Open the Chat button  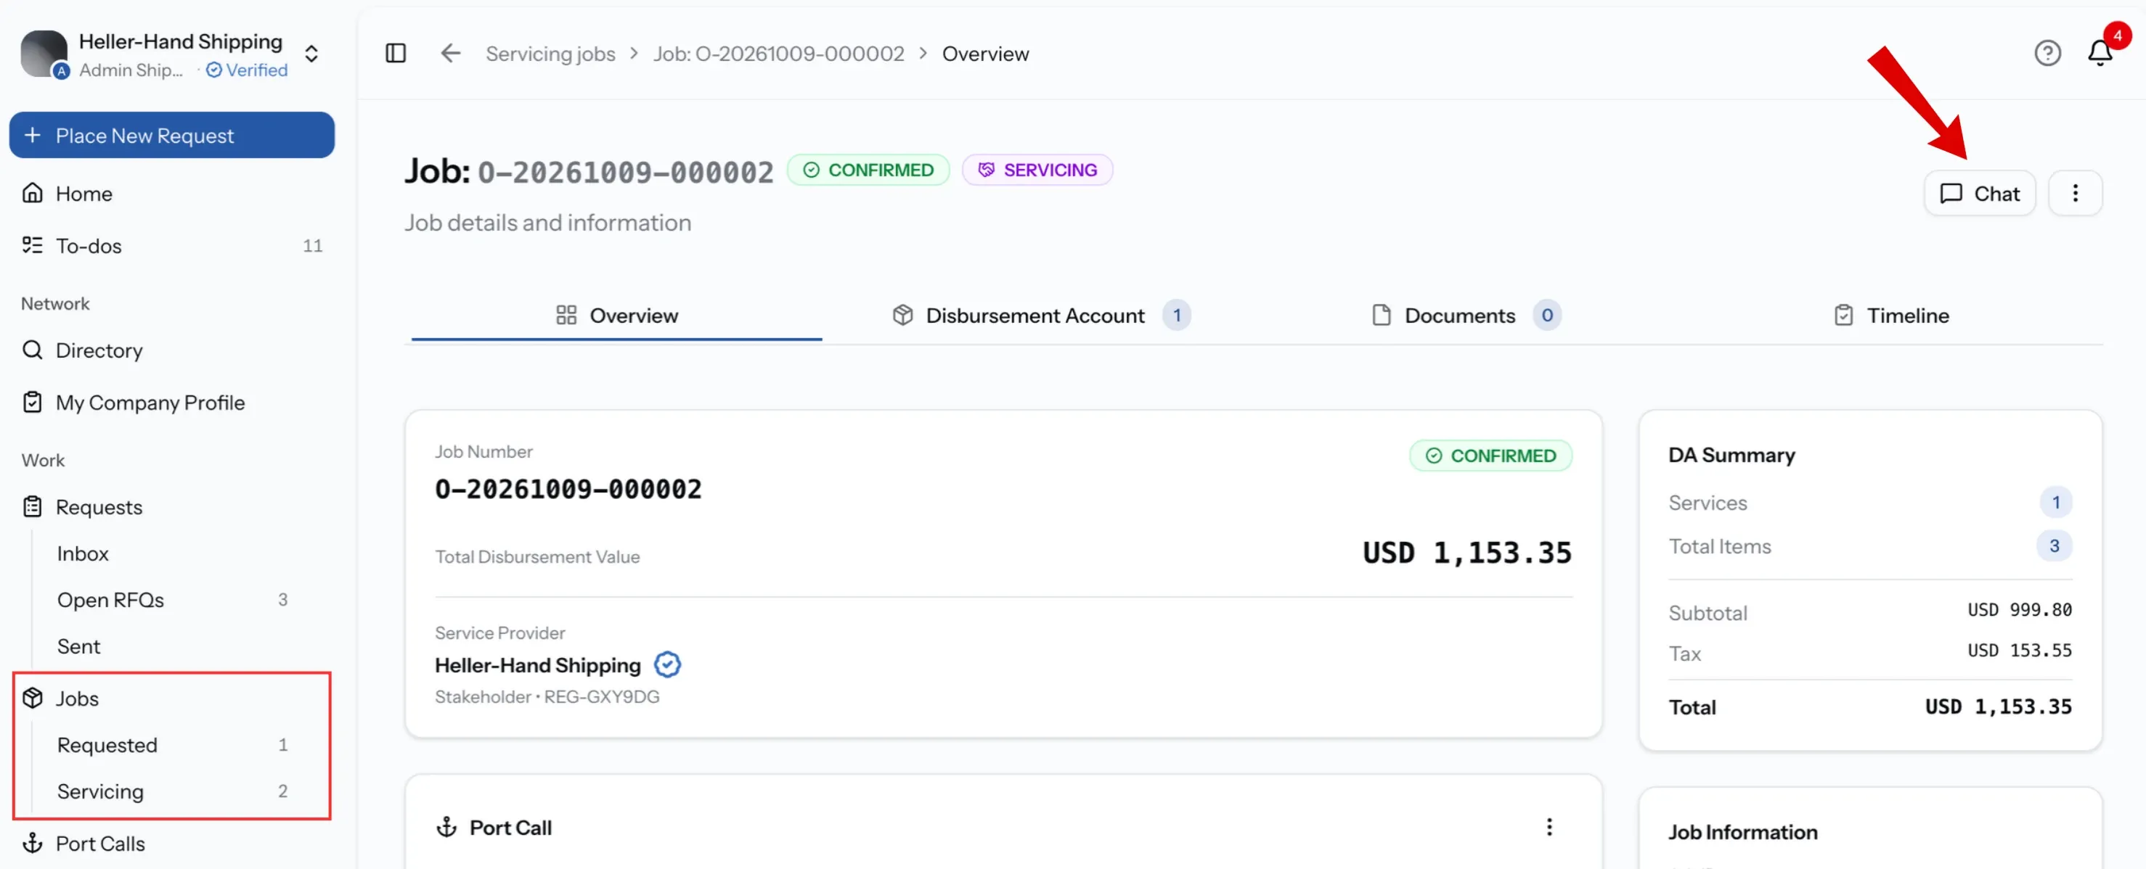click(x=1979, y=193)
